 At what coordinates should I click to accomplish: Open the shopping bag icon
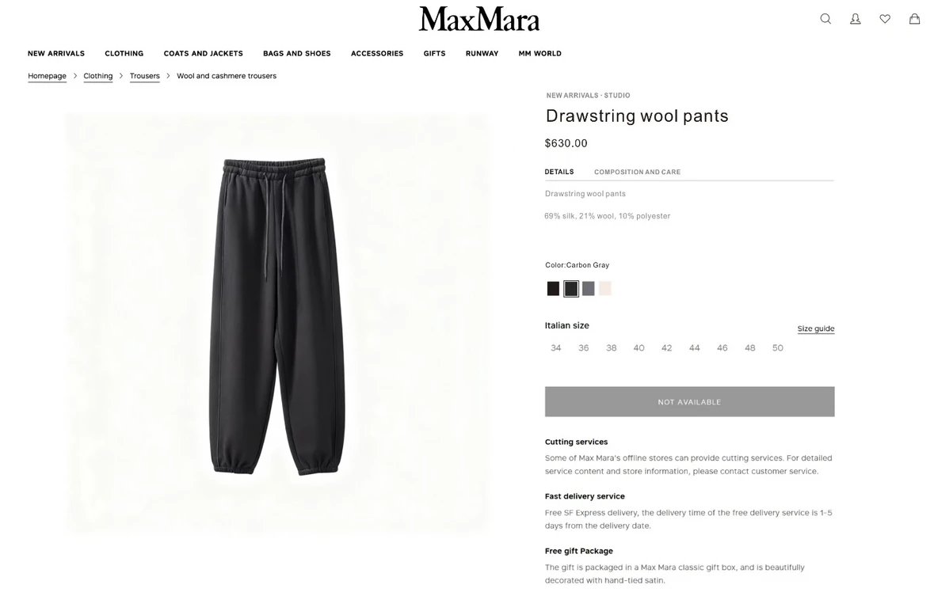[x=914, y=19]
